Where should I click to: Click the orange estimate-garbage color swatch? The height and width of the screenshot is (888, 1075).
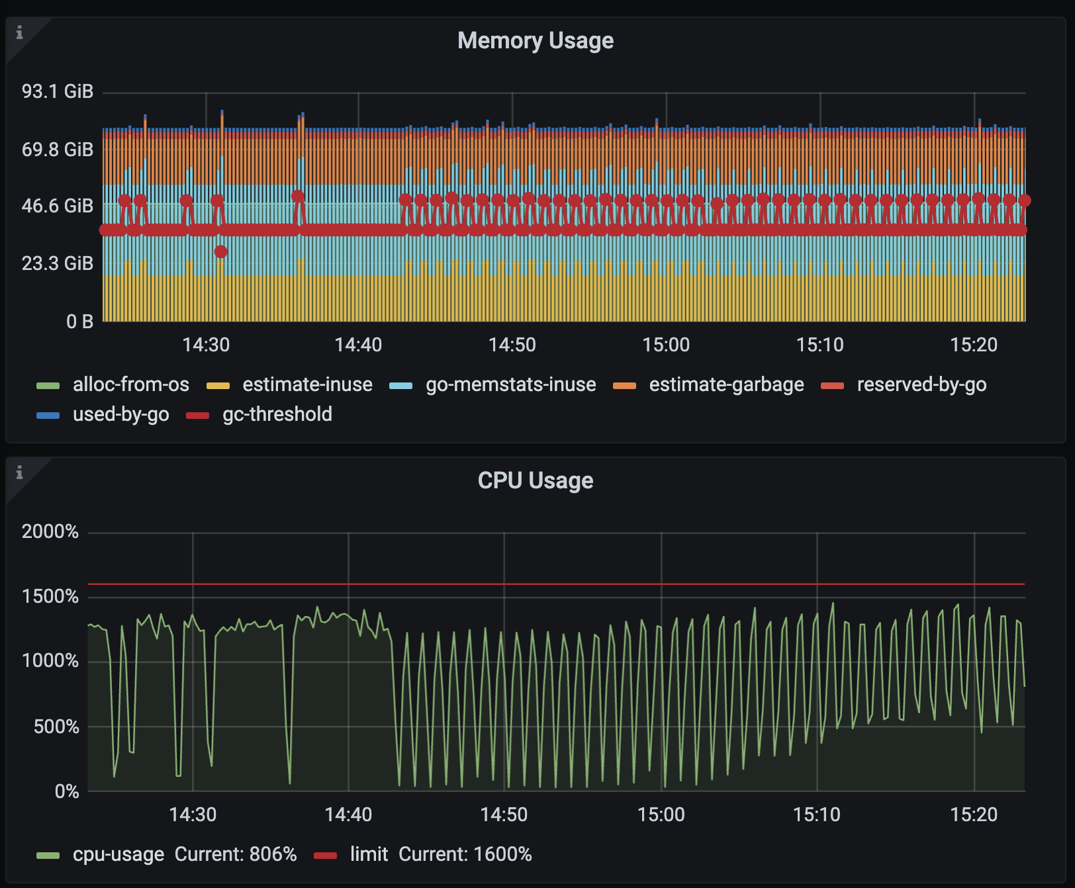624,386
